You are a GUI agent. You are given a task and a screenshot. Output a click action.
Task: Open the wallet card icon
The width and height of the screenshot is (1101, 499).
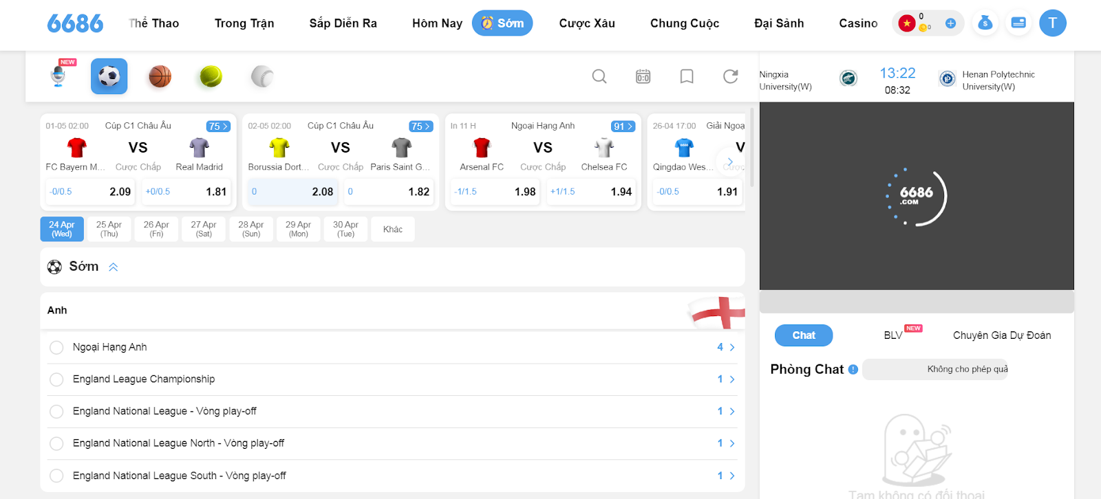[x=1018, y=23]
